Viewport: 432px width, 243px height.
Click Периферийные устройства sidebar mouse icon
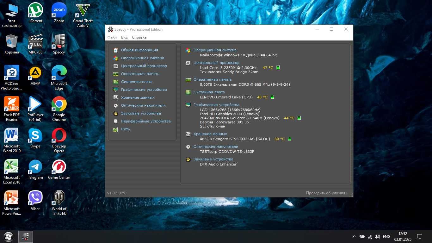[x=116, y=121]
